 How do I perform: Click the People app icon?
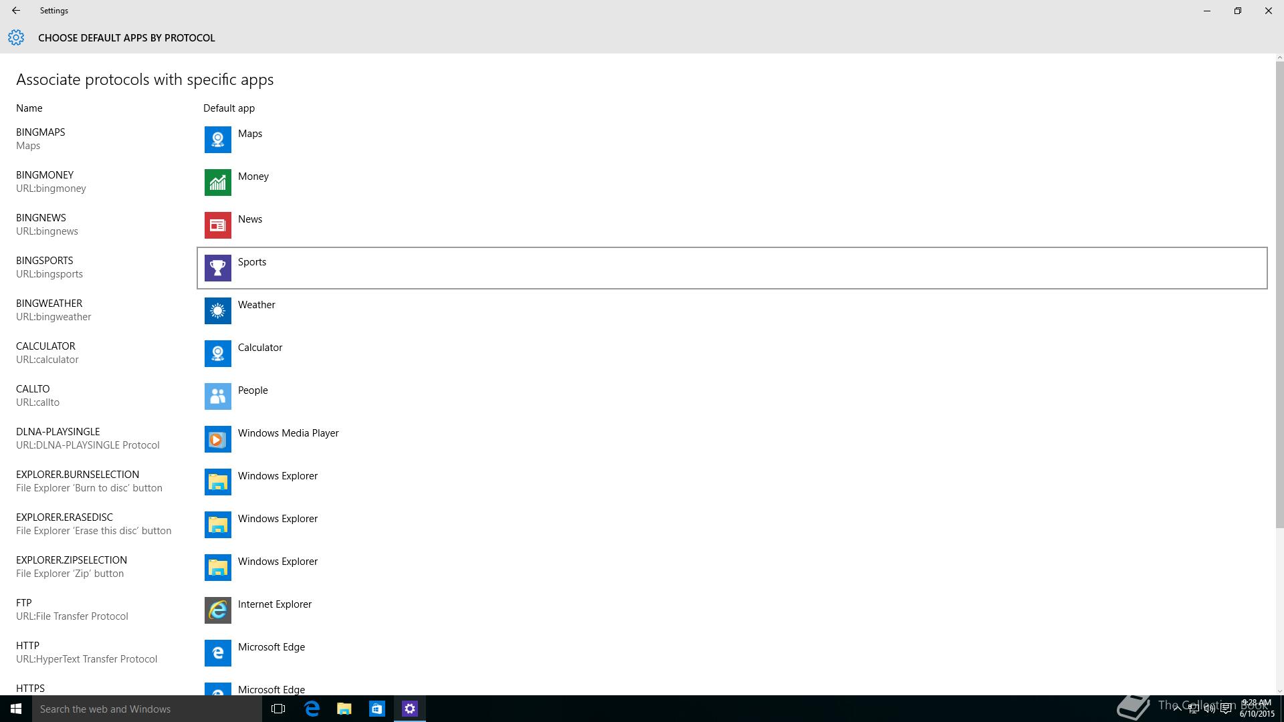coord(217,396)
